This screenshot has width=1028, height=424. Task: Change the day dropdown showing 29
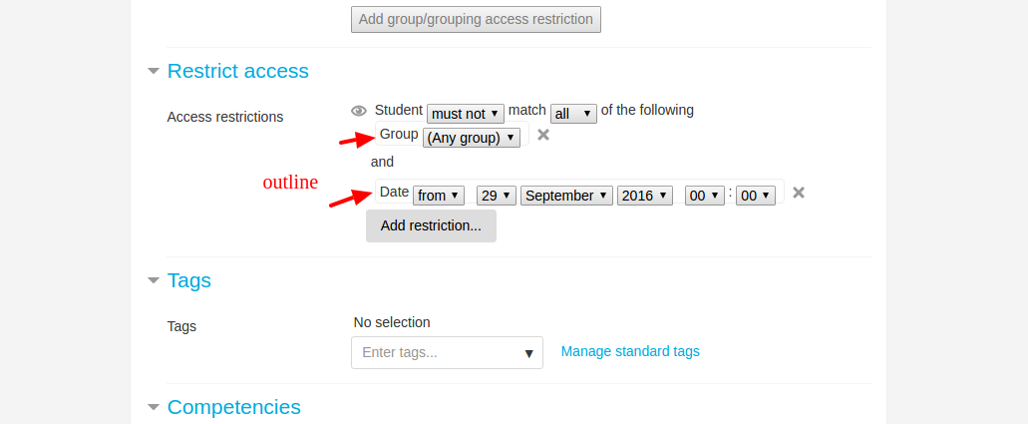coord(497,196)
